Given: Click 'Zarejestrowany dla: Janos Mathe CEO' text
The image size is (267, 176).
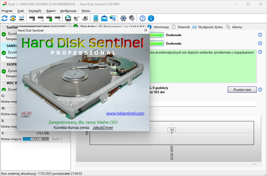Looking at the screenshot, I should tap(83, 122).
